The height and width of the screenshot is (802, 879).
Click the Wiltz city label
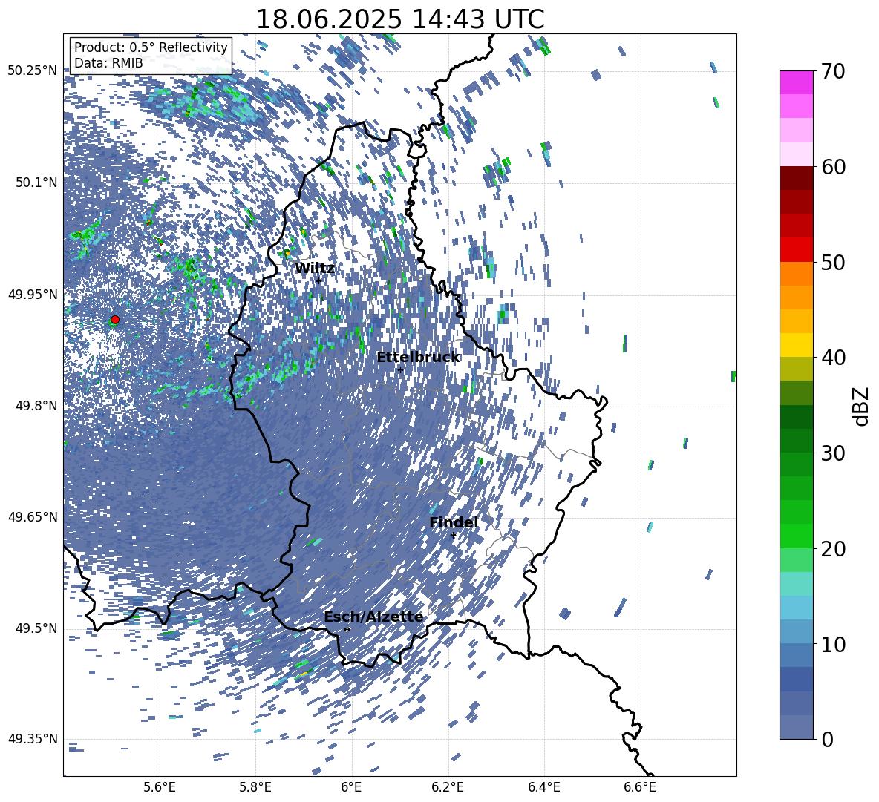pos(315,269)
